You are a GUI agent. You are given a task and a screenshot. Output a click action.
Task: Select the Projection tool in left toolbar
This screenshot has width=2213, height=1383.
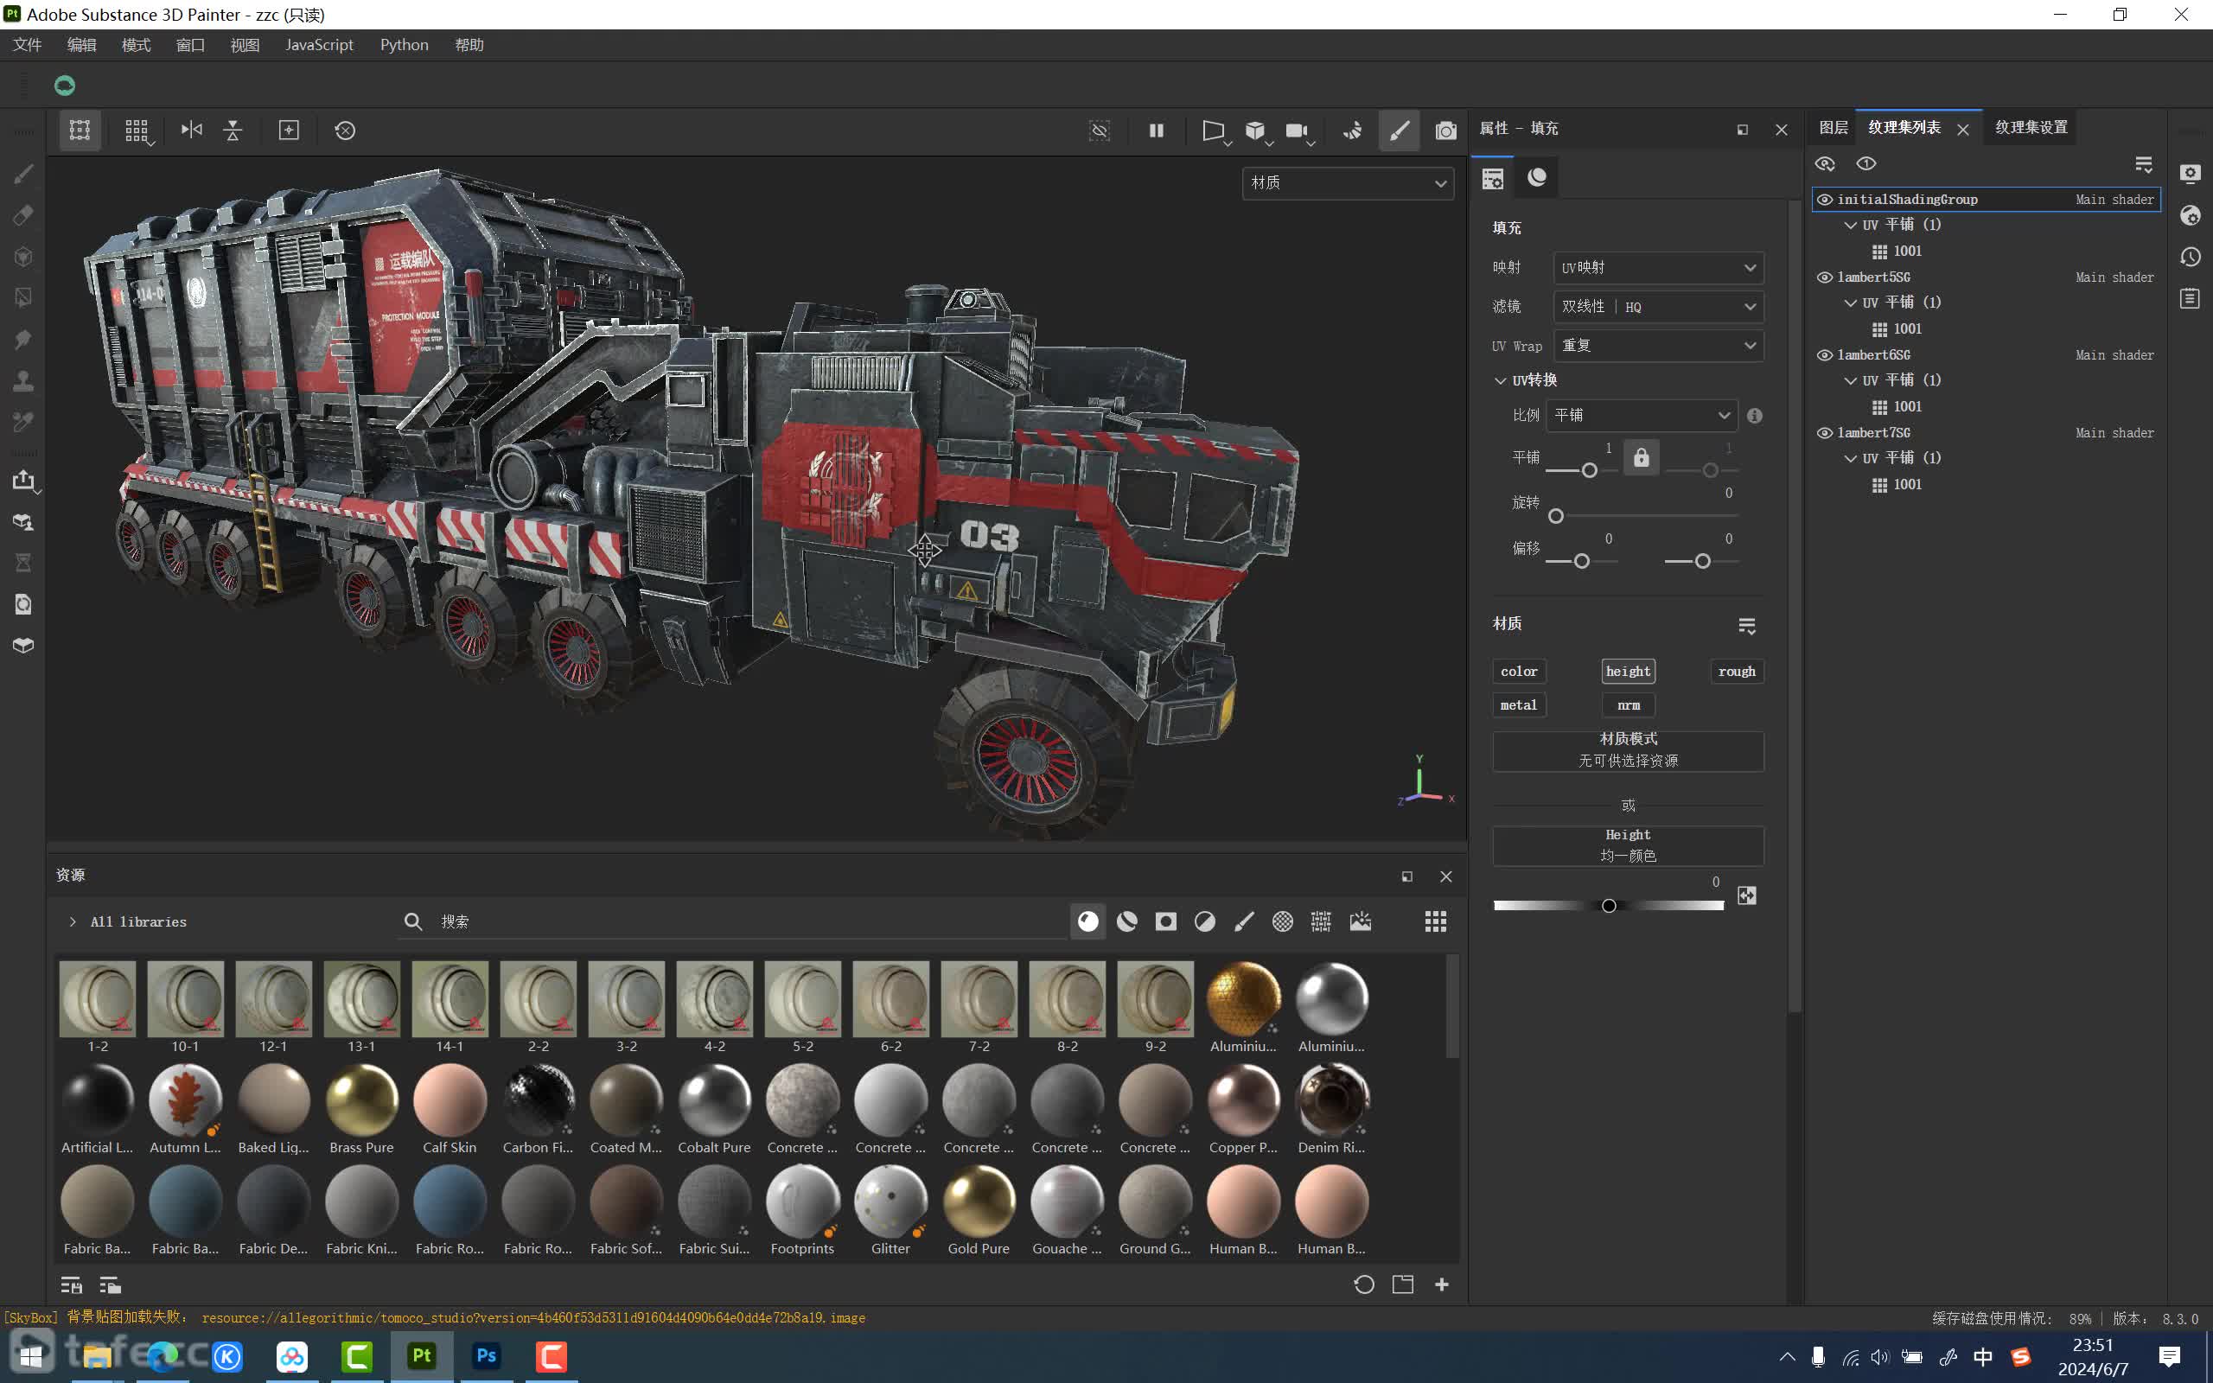[x=24, y=256]
